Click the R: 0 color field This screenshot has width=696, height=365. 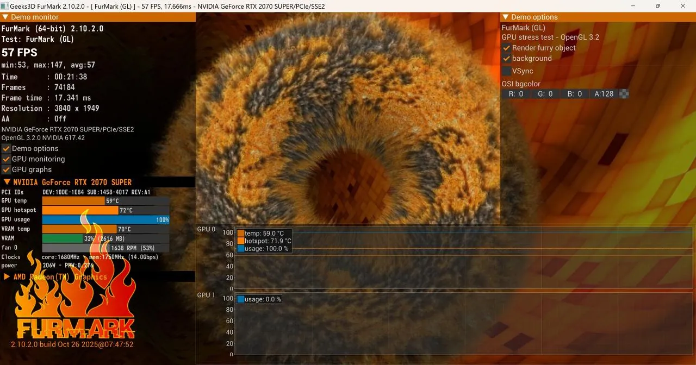pyautogui.click(x=515, y=94)
